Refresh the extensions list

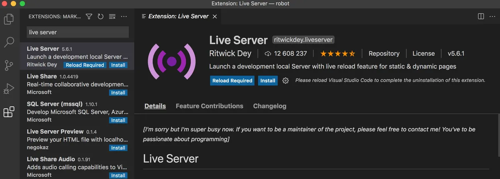[100, 16]
